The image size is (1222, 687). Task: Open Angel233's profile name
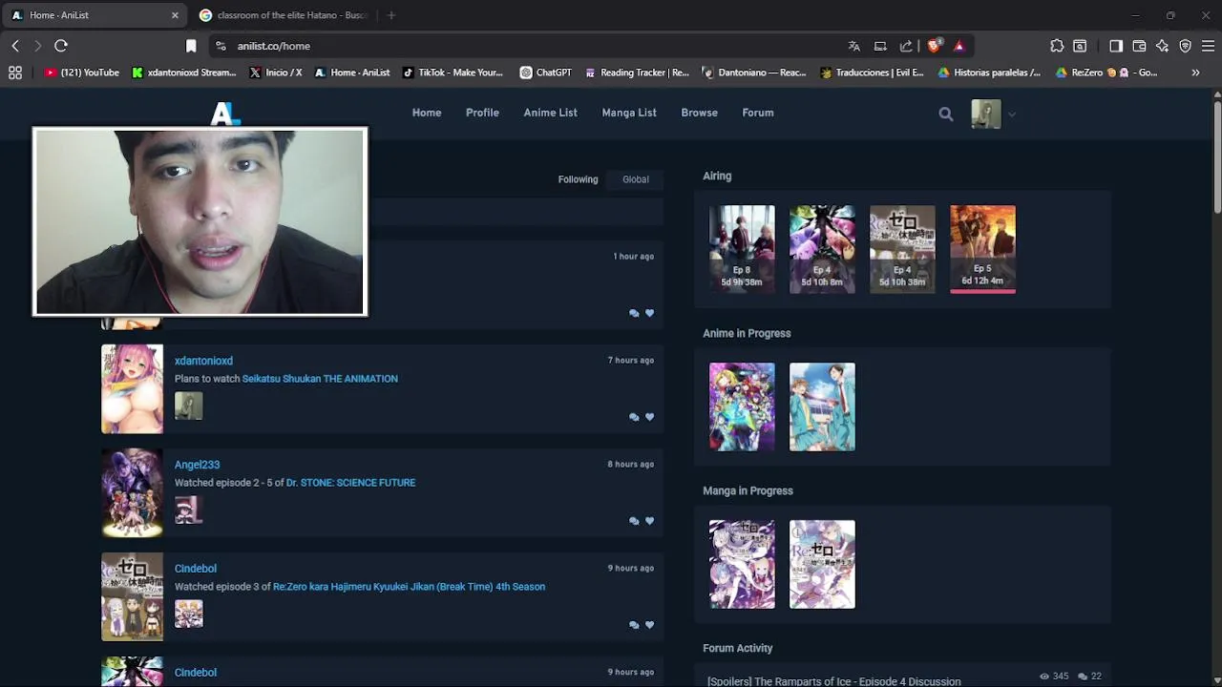click(197, 465)
